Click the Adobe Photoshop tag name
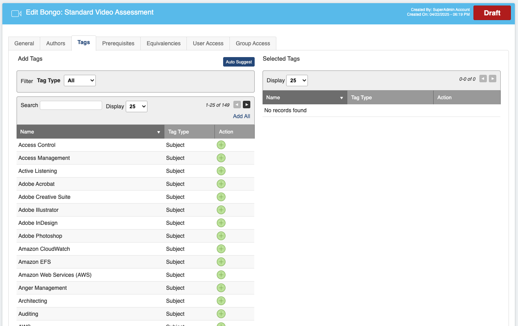Image resolution: width=518 pixels, height=326 pixels. (x=40, y=236)
